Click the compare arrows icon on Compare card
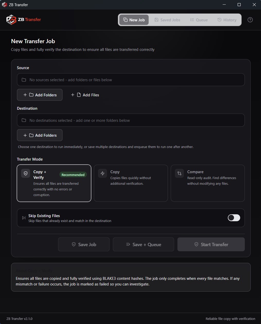 pos(179,173)
